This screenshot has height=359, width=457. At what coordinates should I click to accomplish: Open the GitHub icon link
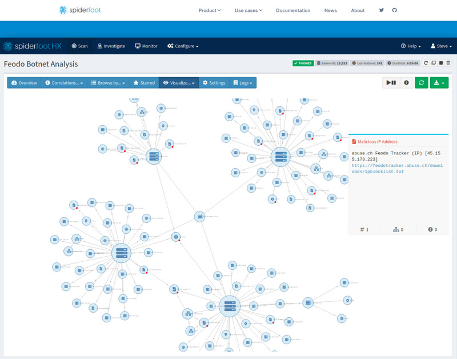point(394,10)
